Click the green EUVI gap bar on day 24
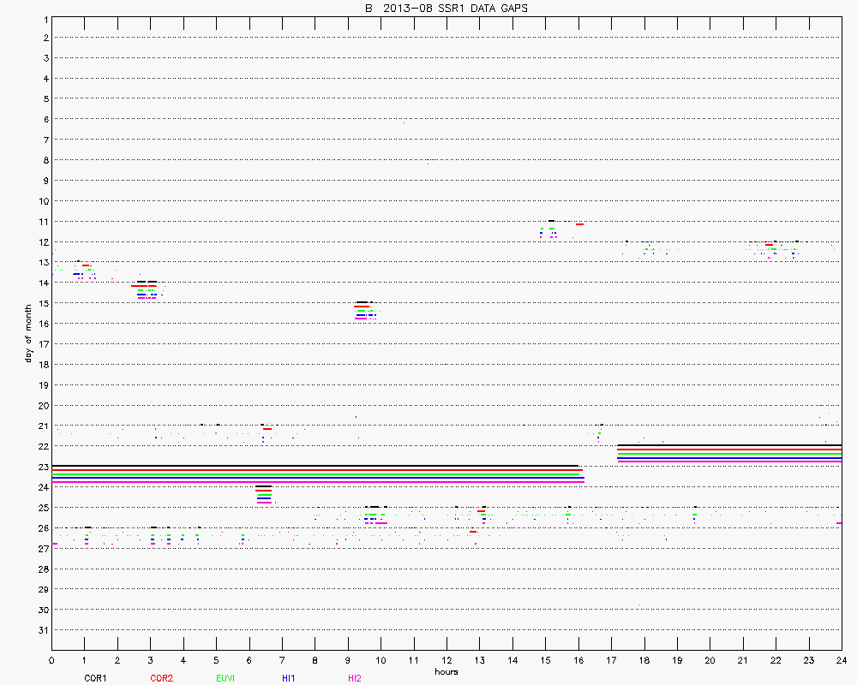 [x=264, y=495]
